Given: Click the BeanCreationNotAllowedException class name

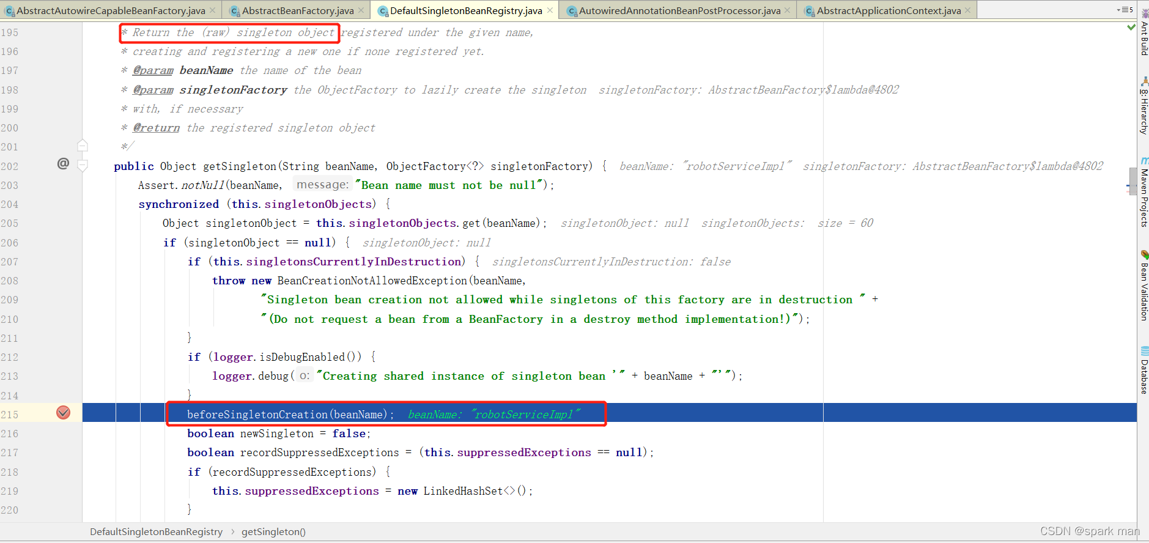Looking at the screenshot, I should [372, 281].
